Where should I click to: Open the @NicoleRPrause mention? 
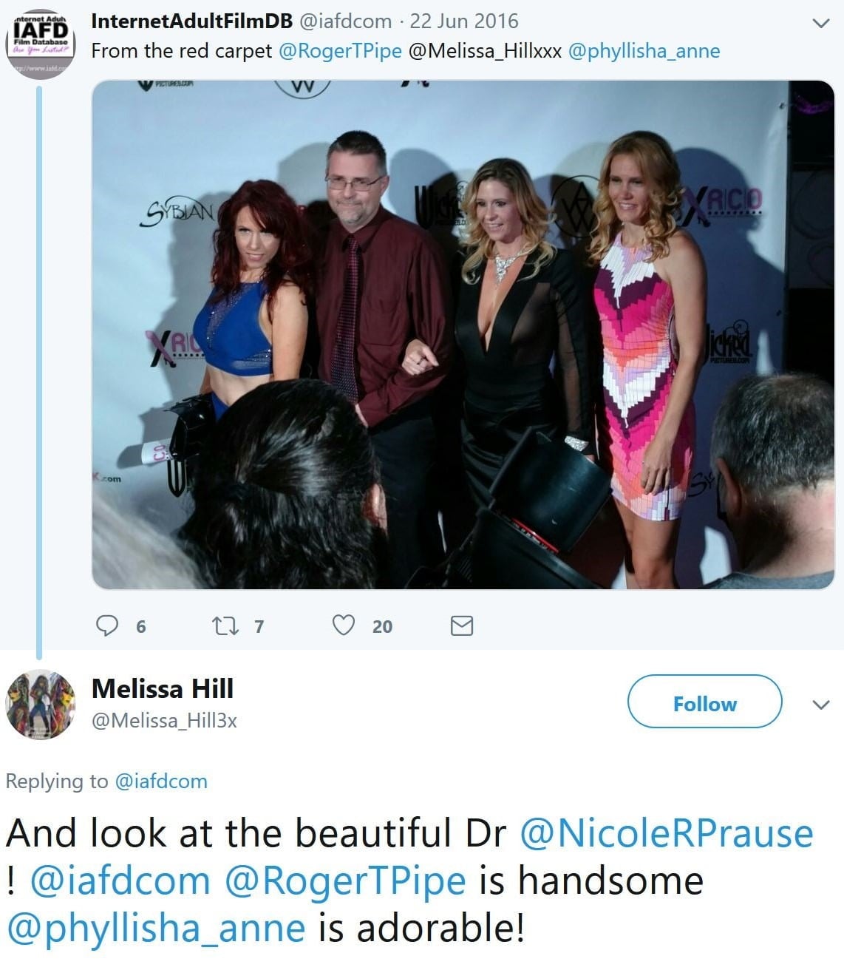click(666, 833)
